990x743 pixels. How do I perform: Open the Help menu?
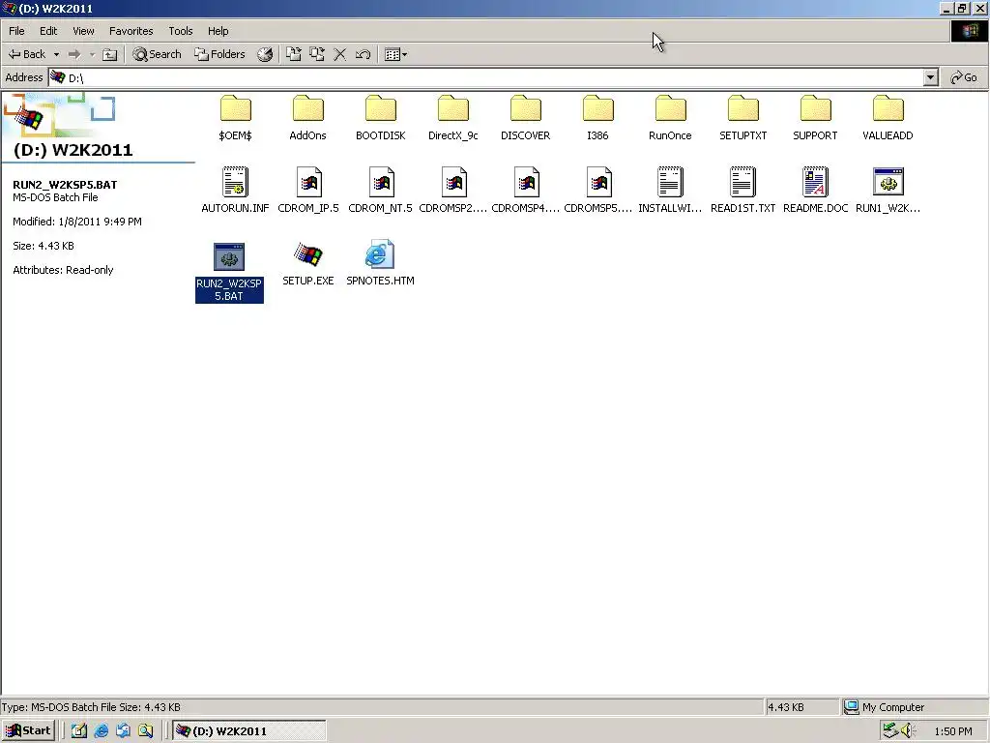point(218,31)
